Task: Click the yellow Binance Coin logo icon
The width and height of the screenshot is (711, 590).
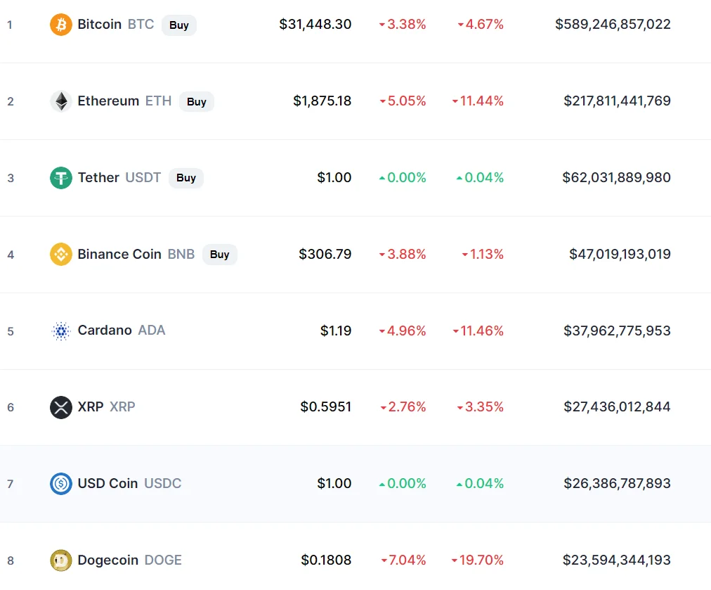Action: coord(60,254)
